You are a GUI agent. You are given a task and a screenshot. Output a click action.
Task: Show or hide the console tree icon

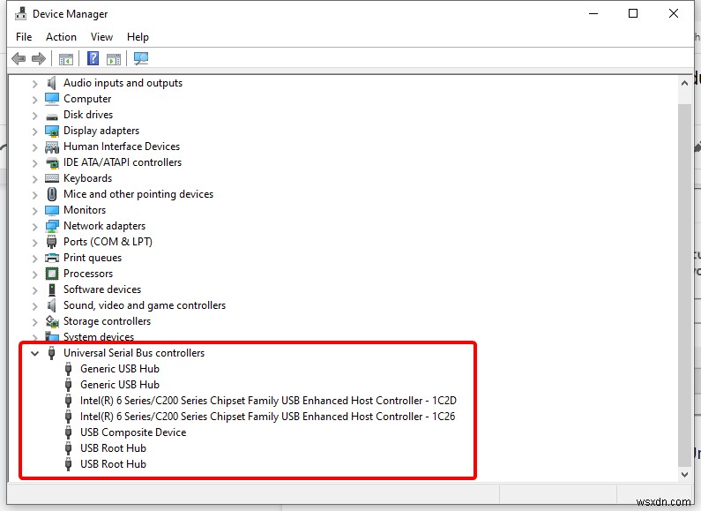(66, 58)
